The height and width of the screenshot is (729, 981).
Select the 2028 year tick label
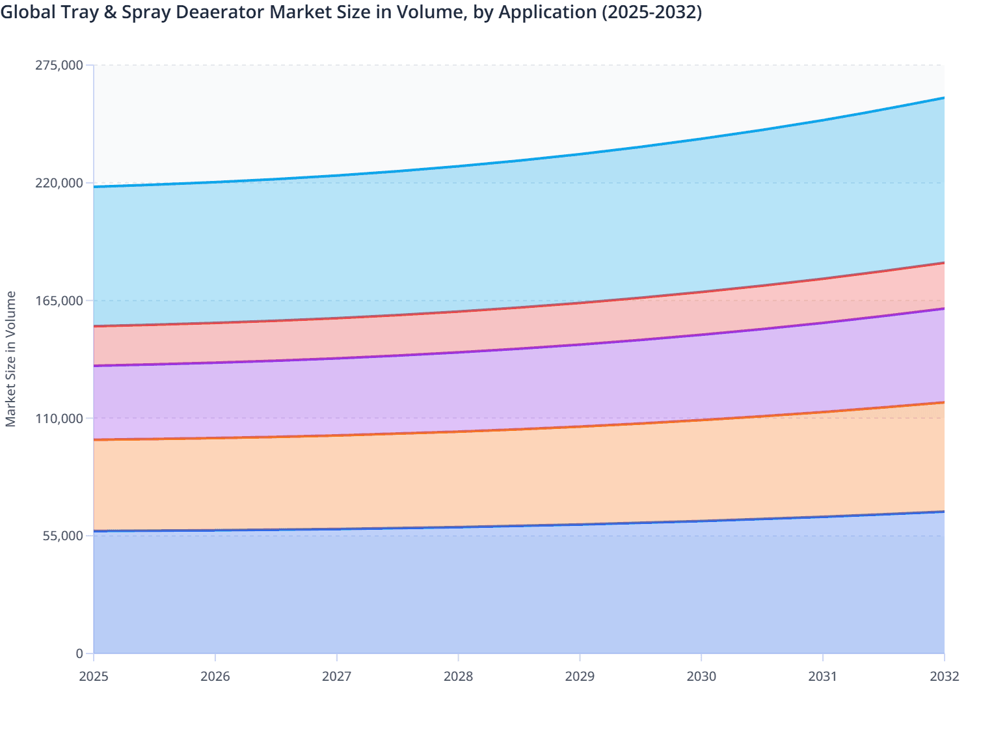(x=459, y=677)
